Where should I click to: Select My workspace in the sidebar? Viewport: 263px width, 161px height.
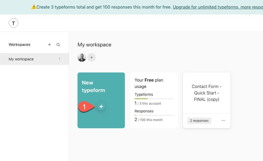pyautogui.click(x=21, y=59)
